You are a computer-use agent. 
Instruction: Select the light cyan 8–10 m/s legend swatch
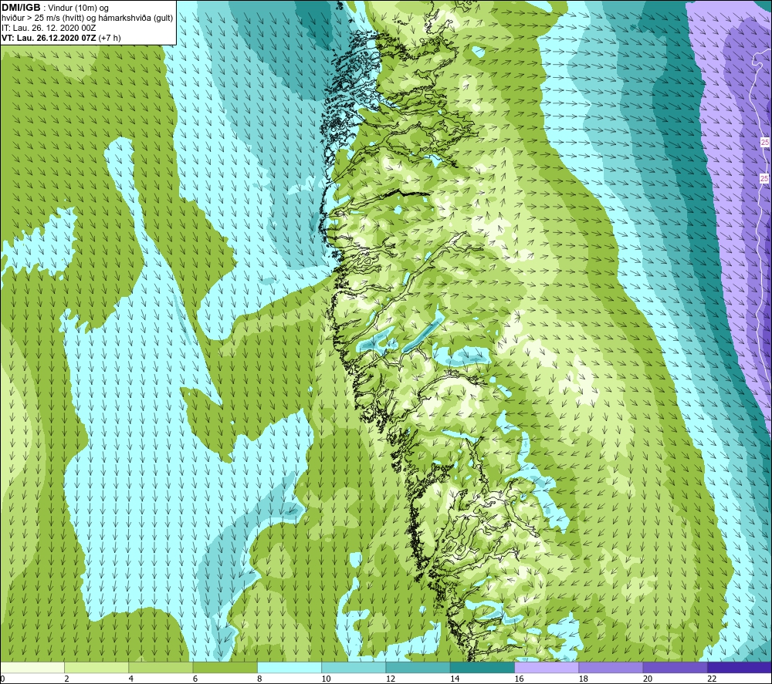click(x=289, y=667)
